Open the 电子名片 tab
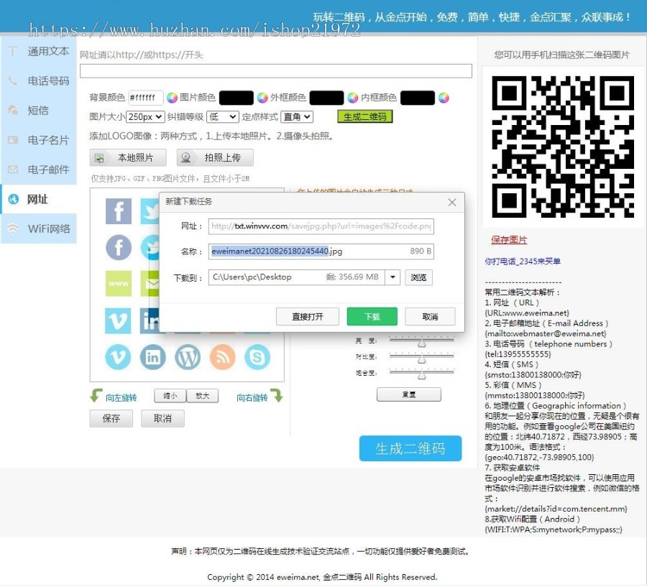The height and width of the screenshot is (587, 647). 38,140
